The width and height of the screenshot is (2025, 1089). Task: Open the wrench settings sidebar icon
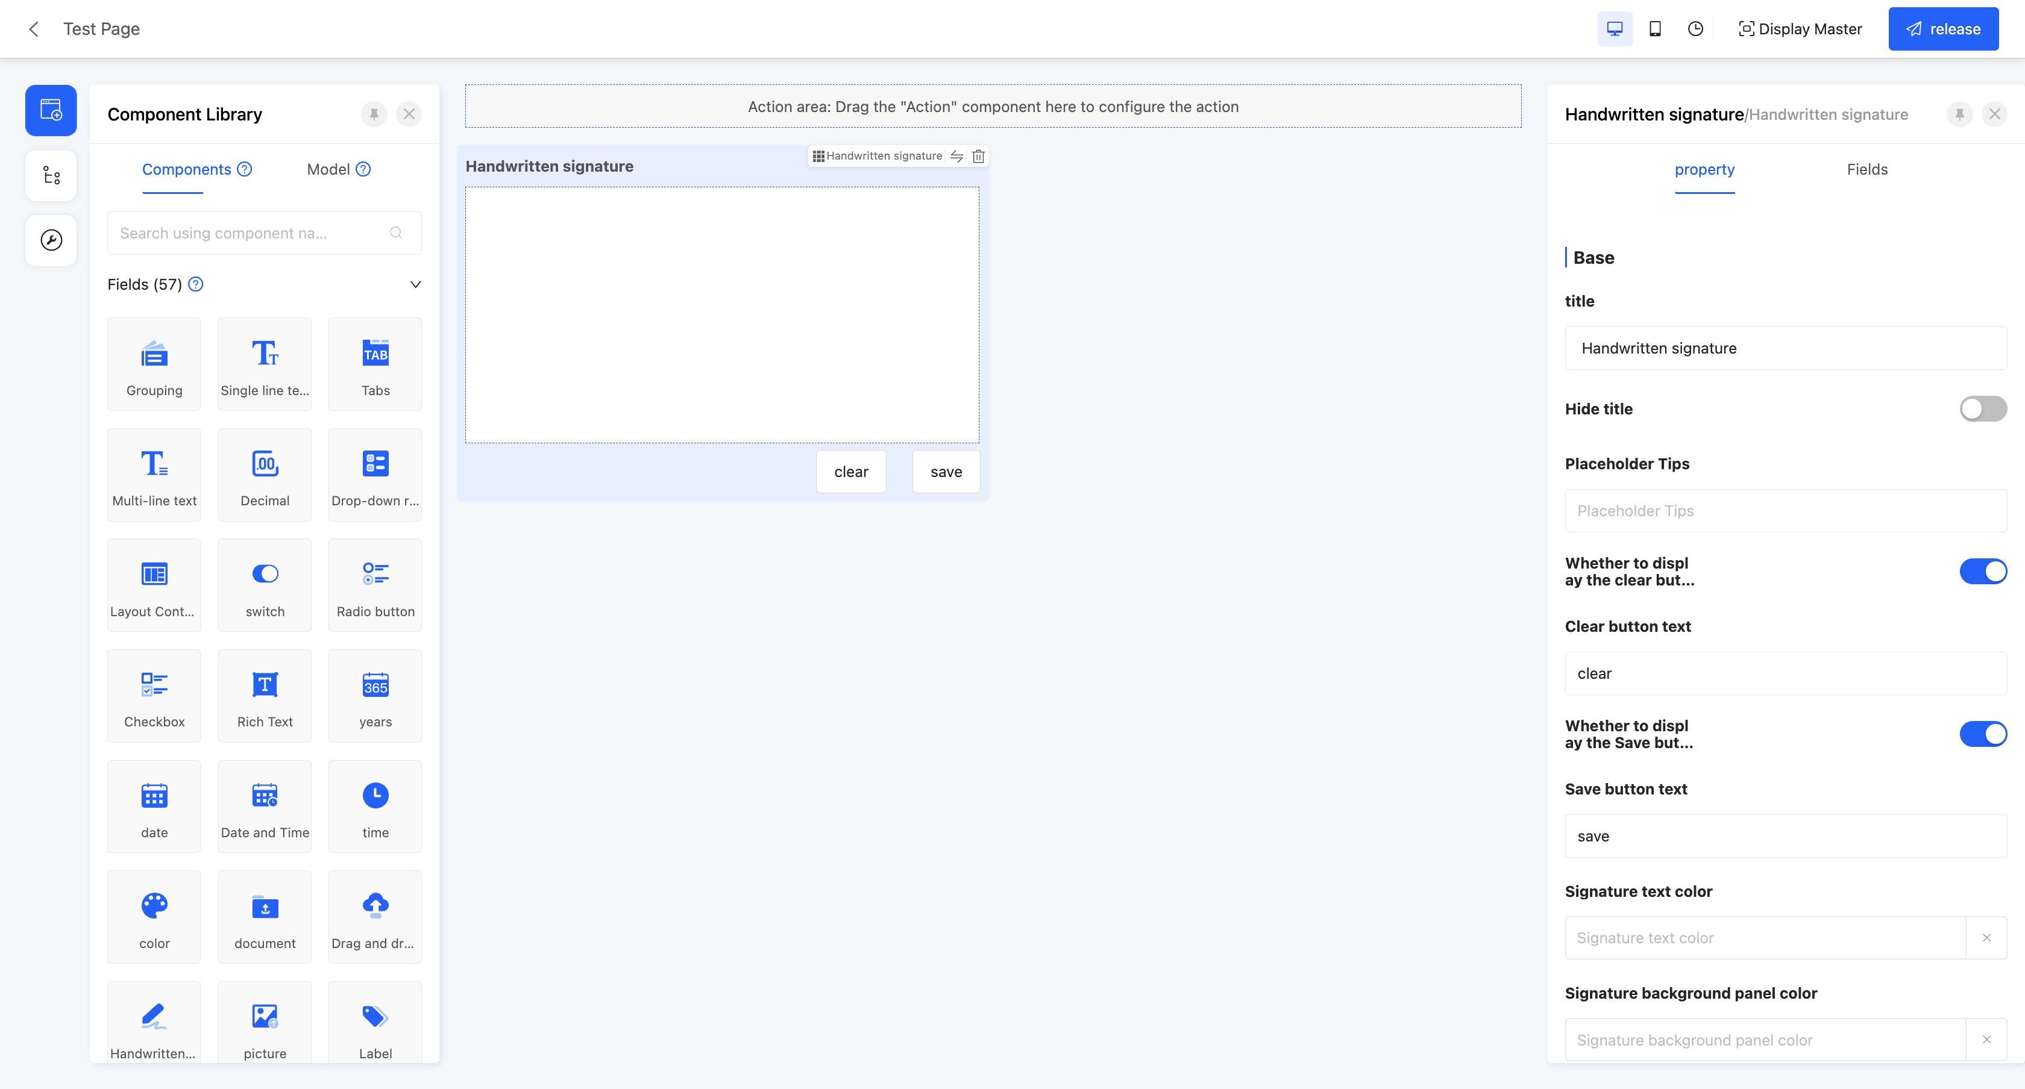51,240
